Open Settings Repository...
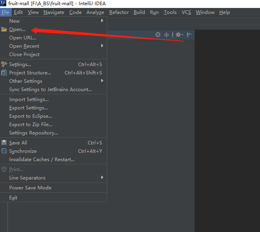Viewport: 260px width, 232px height. click(x=53, y=133)
